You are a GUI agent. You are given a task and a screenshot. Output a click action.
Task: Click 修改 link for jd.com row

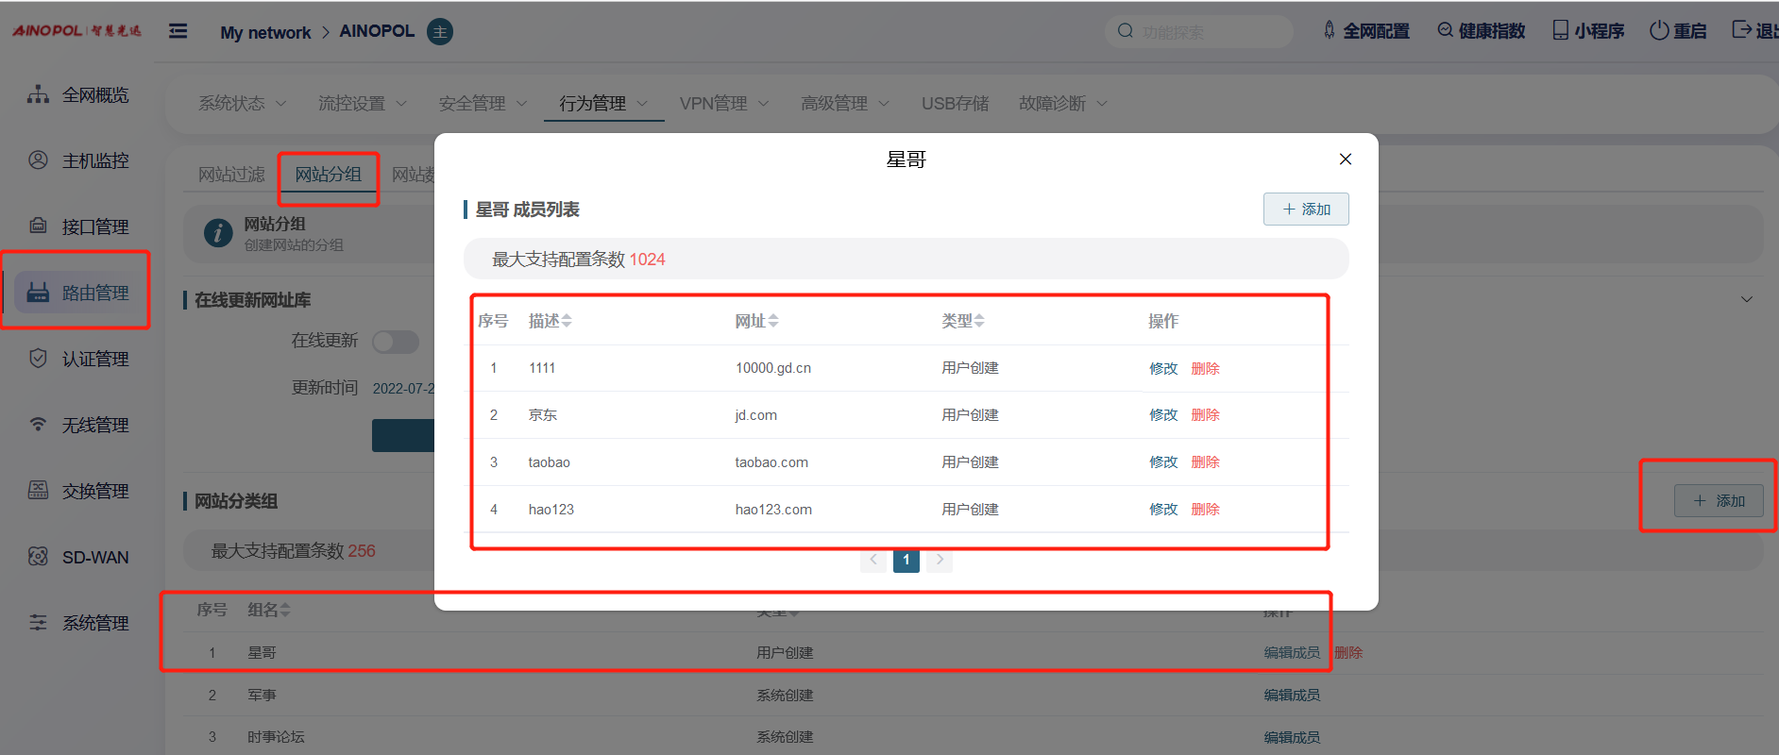coord(1163,415)
